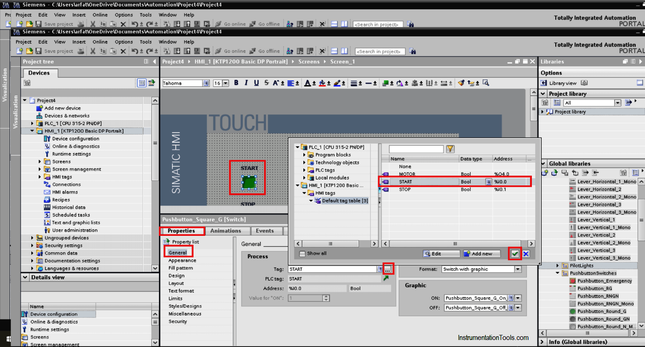
Task: Expand Info (Global libraries) section
Action: pos(543,342)
